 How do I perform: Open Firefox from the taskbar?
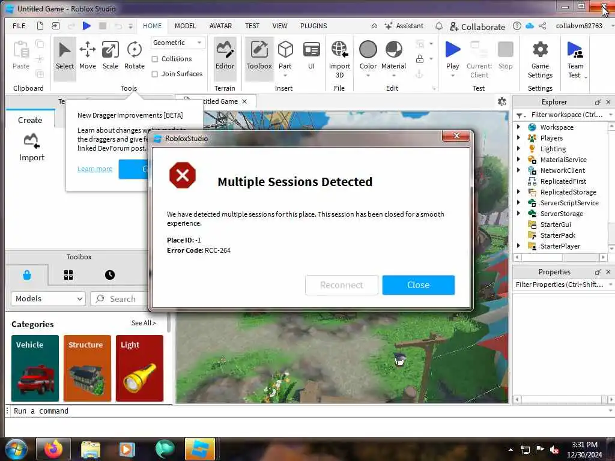53,449
